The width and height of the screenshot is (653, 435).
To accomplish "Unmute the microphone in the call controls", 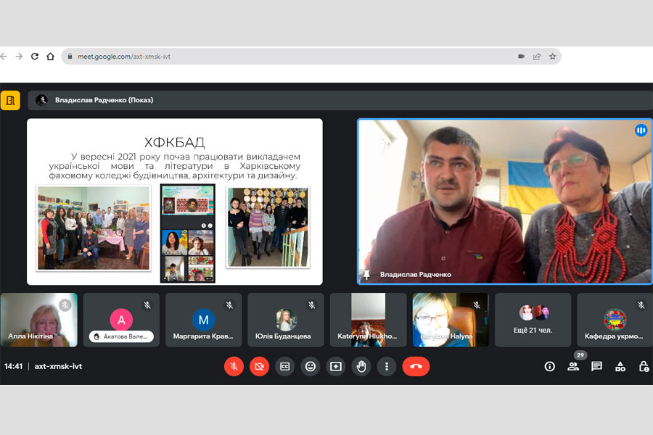I will coord(234,366).
